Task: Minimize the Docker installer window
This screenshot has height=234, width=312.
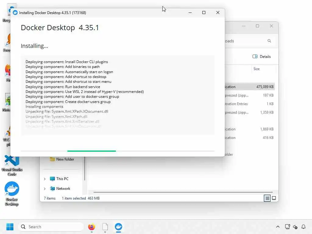Action: (x=190, y=12)
